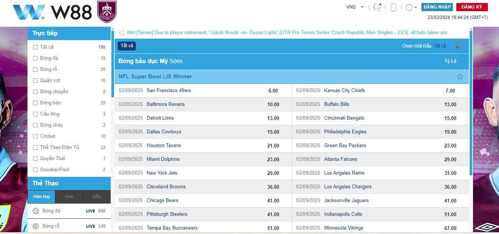
Task: Check the Bóng bàn live filter
Action: (35, 103)
